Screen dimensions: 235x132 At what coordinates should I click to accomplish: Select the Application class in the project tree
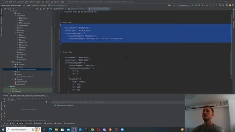click(x=23, y=59)
